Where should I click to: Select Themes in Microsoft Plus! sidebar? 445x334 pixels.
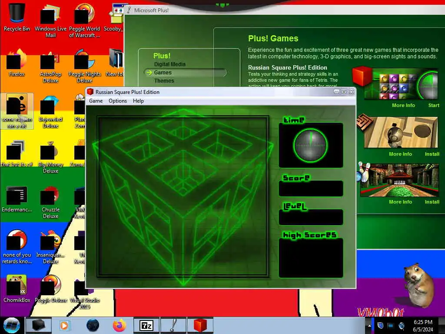tap(164, 80)
